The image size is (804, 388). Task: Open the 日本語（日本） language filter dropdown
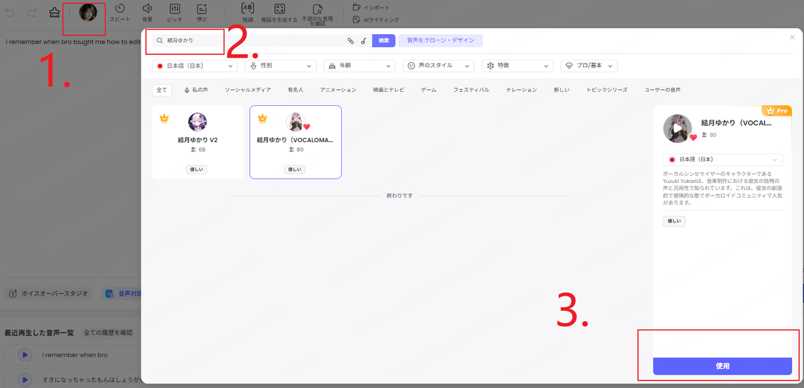tap(194, 66)
